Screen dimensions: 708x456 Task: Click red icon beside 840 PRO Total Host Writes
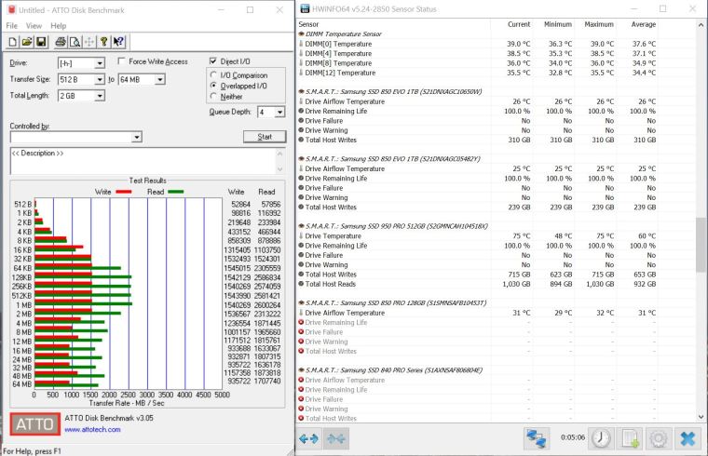(301, 418)
